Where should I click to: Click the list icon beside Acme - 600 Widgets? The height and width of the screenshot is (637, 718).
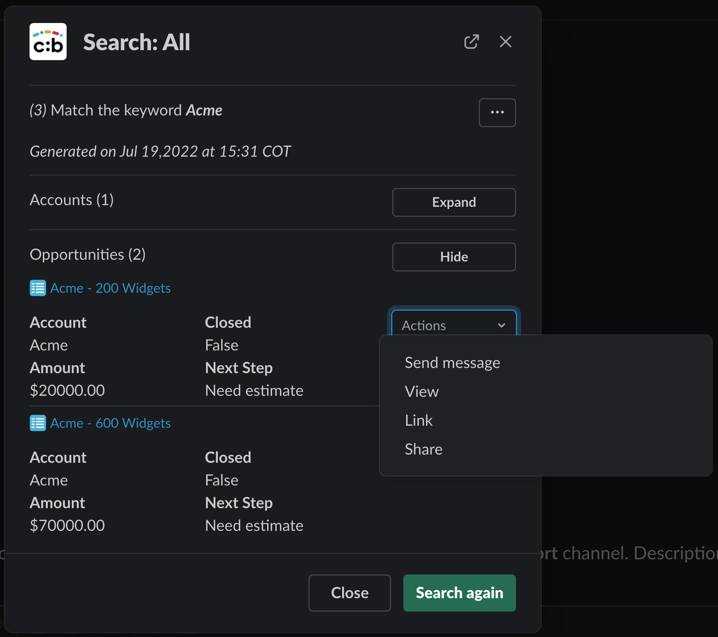point(37,423)
